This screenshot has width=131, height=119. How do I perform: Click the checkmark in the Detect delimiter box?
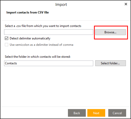7,38
